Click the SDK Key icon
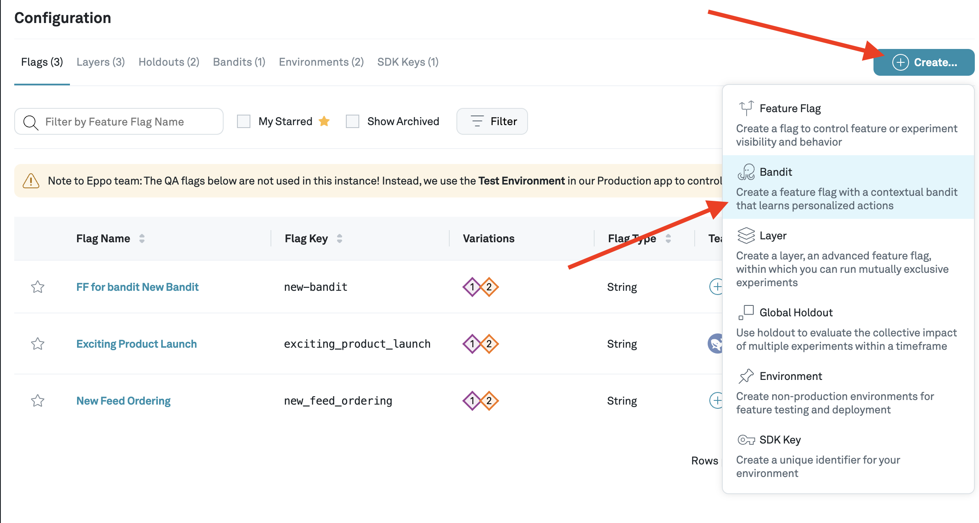The image size is (979, 523). pyautogui.click(x=747, y=439)
